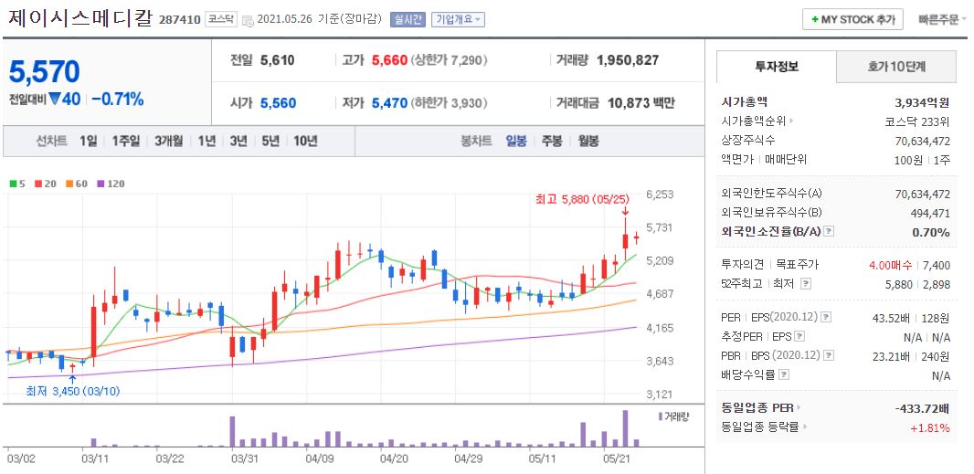Select the 1주일 line chart period
Image resolution: width=974 pixels, height=474 pixels.
(126, 141)
